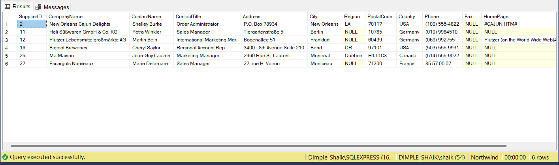This screenshot has height=165, width=559.
Task: Open the Messages tab
Action: pos(56,7)
